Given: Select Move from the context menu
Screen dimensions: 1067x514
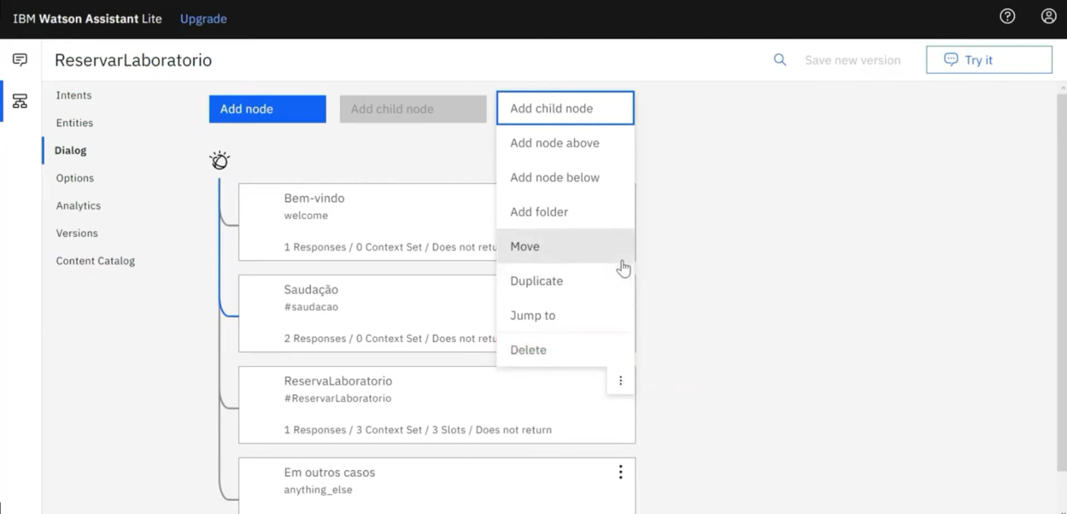Looking at the screenshot, I should (525, 246).
